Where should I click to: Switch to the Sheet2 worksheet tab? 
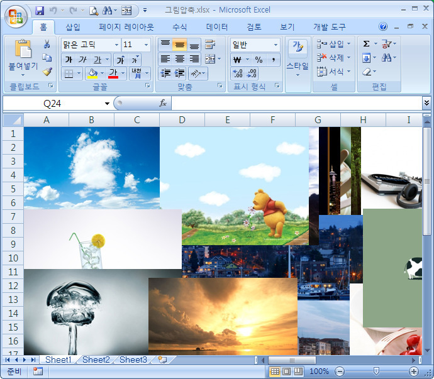click(x=96, y=360)
